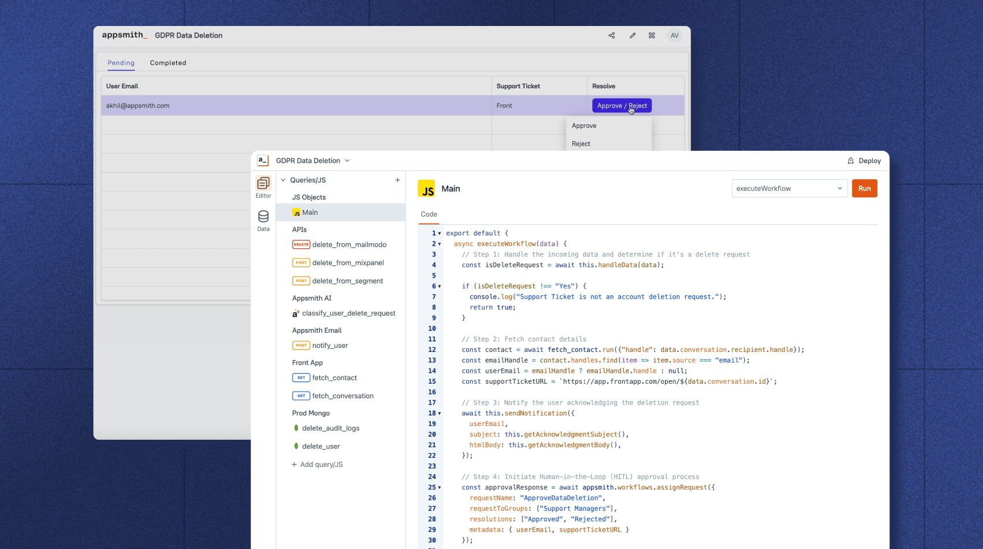The image size is (983, 549).
Task: Open the AV avatar in the top right
Action: [x=674, y=35]
